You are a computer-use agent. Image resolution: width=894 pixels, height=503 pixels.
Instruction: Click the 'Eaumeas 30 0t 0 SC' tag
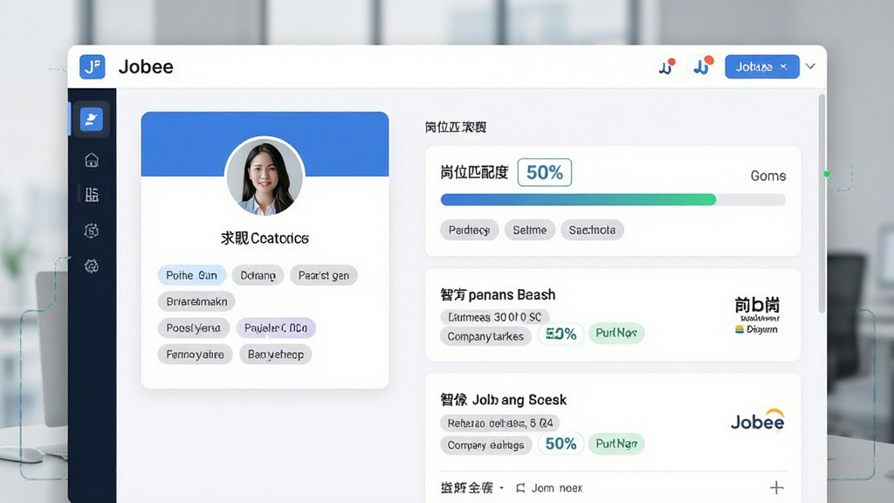click(x=495, y=316)
